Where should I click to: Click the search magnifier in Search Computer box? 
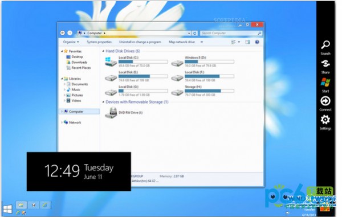(259, 33)
